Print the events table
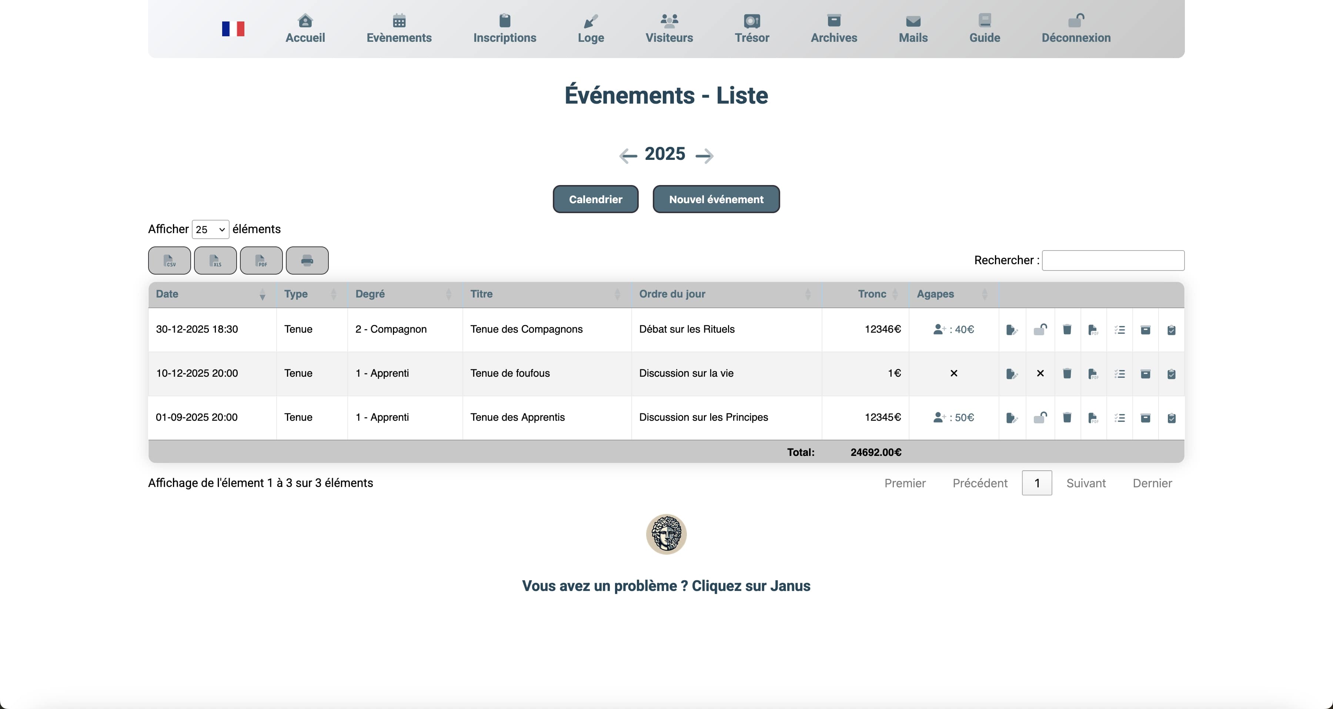This screenshot has height=709, width=1333. [x=307, y=261]
